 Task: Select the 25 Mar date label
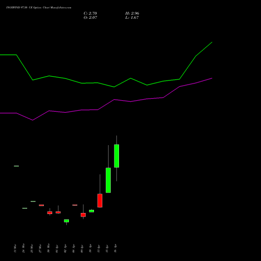(x=32, y=248)
